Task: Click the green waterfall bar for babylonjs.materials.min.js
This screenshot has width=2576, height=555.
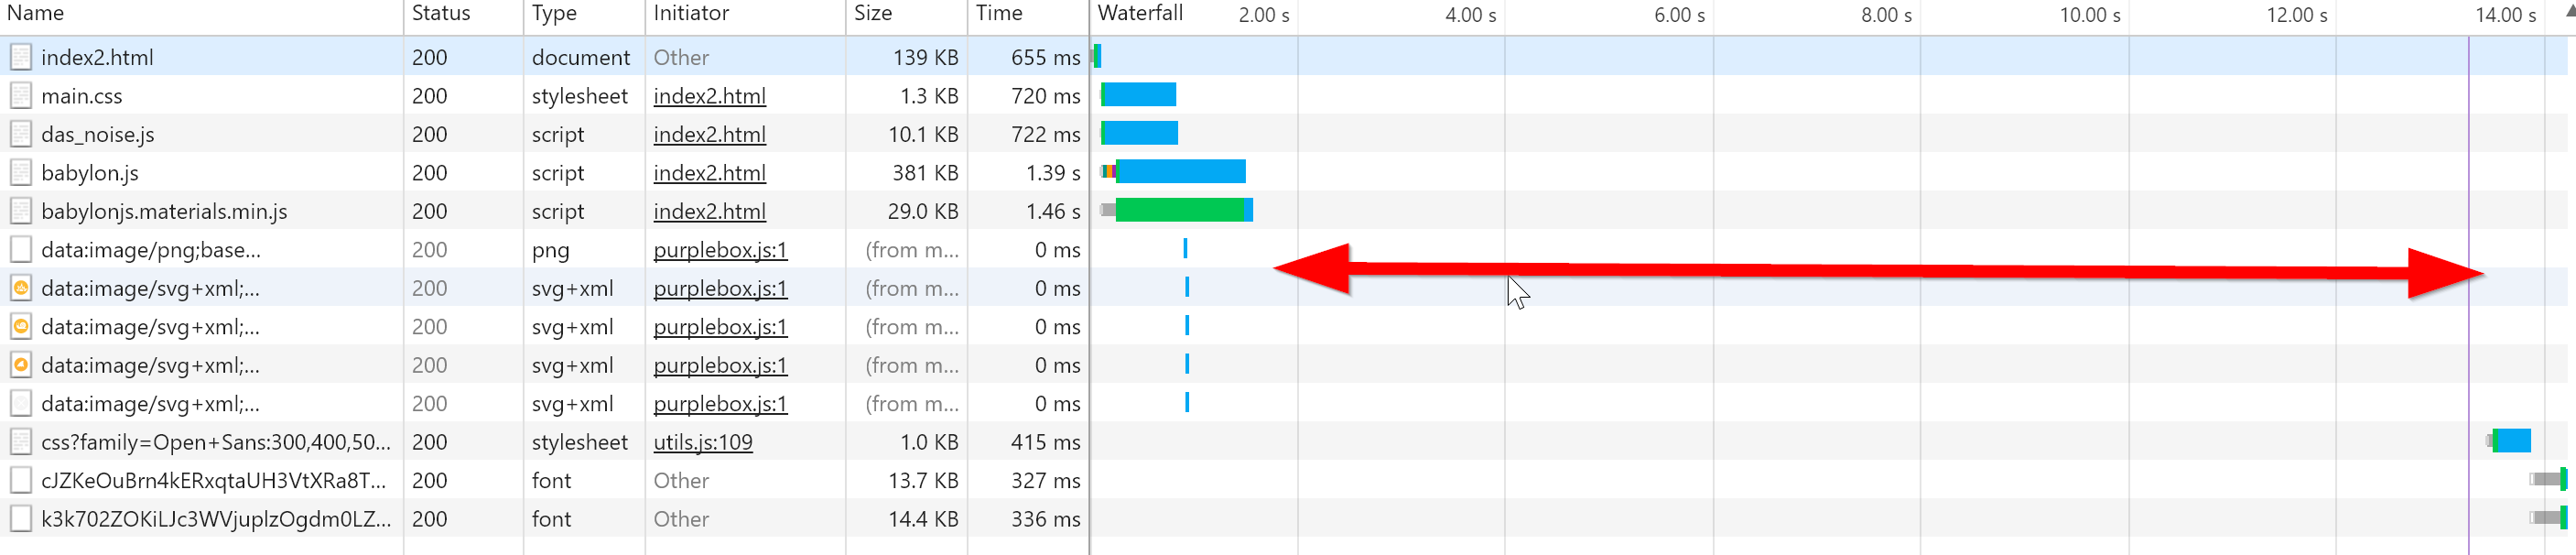Action: [1180, 210]
